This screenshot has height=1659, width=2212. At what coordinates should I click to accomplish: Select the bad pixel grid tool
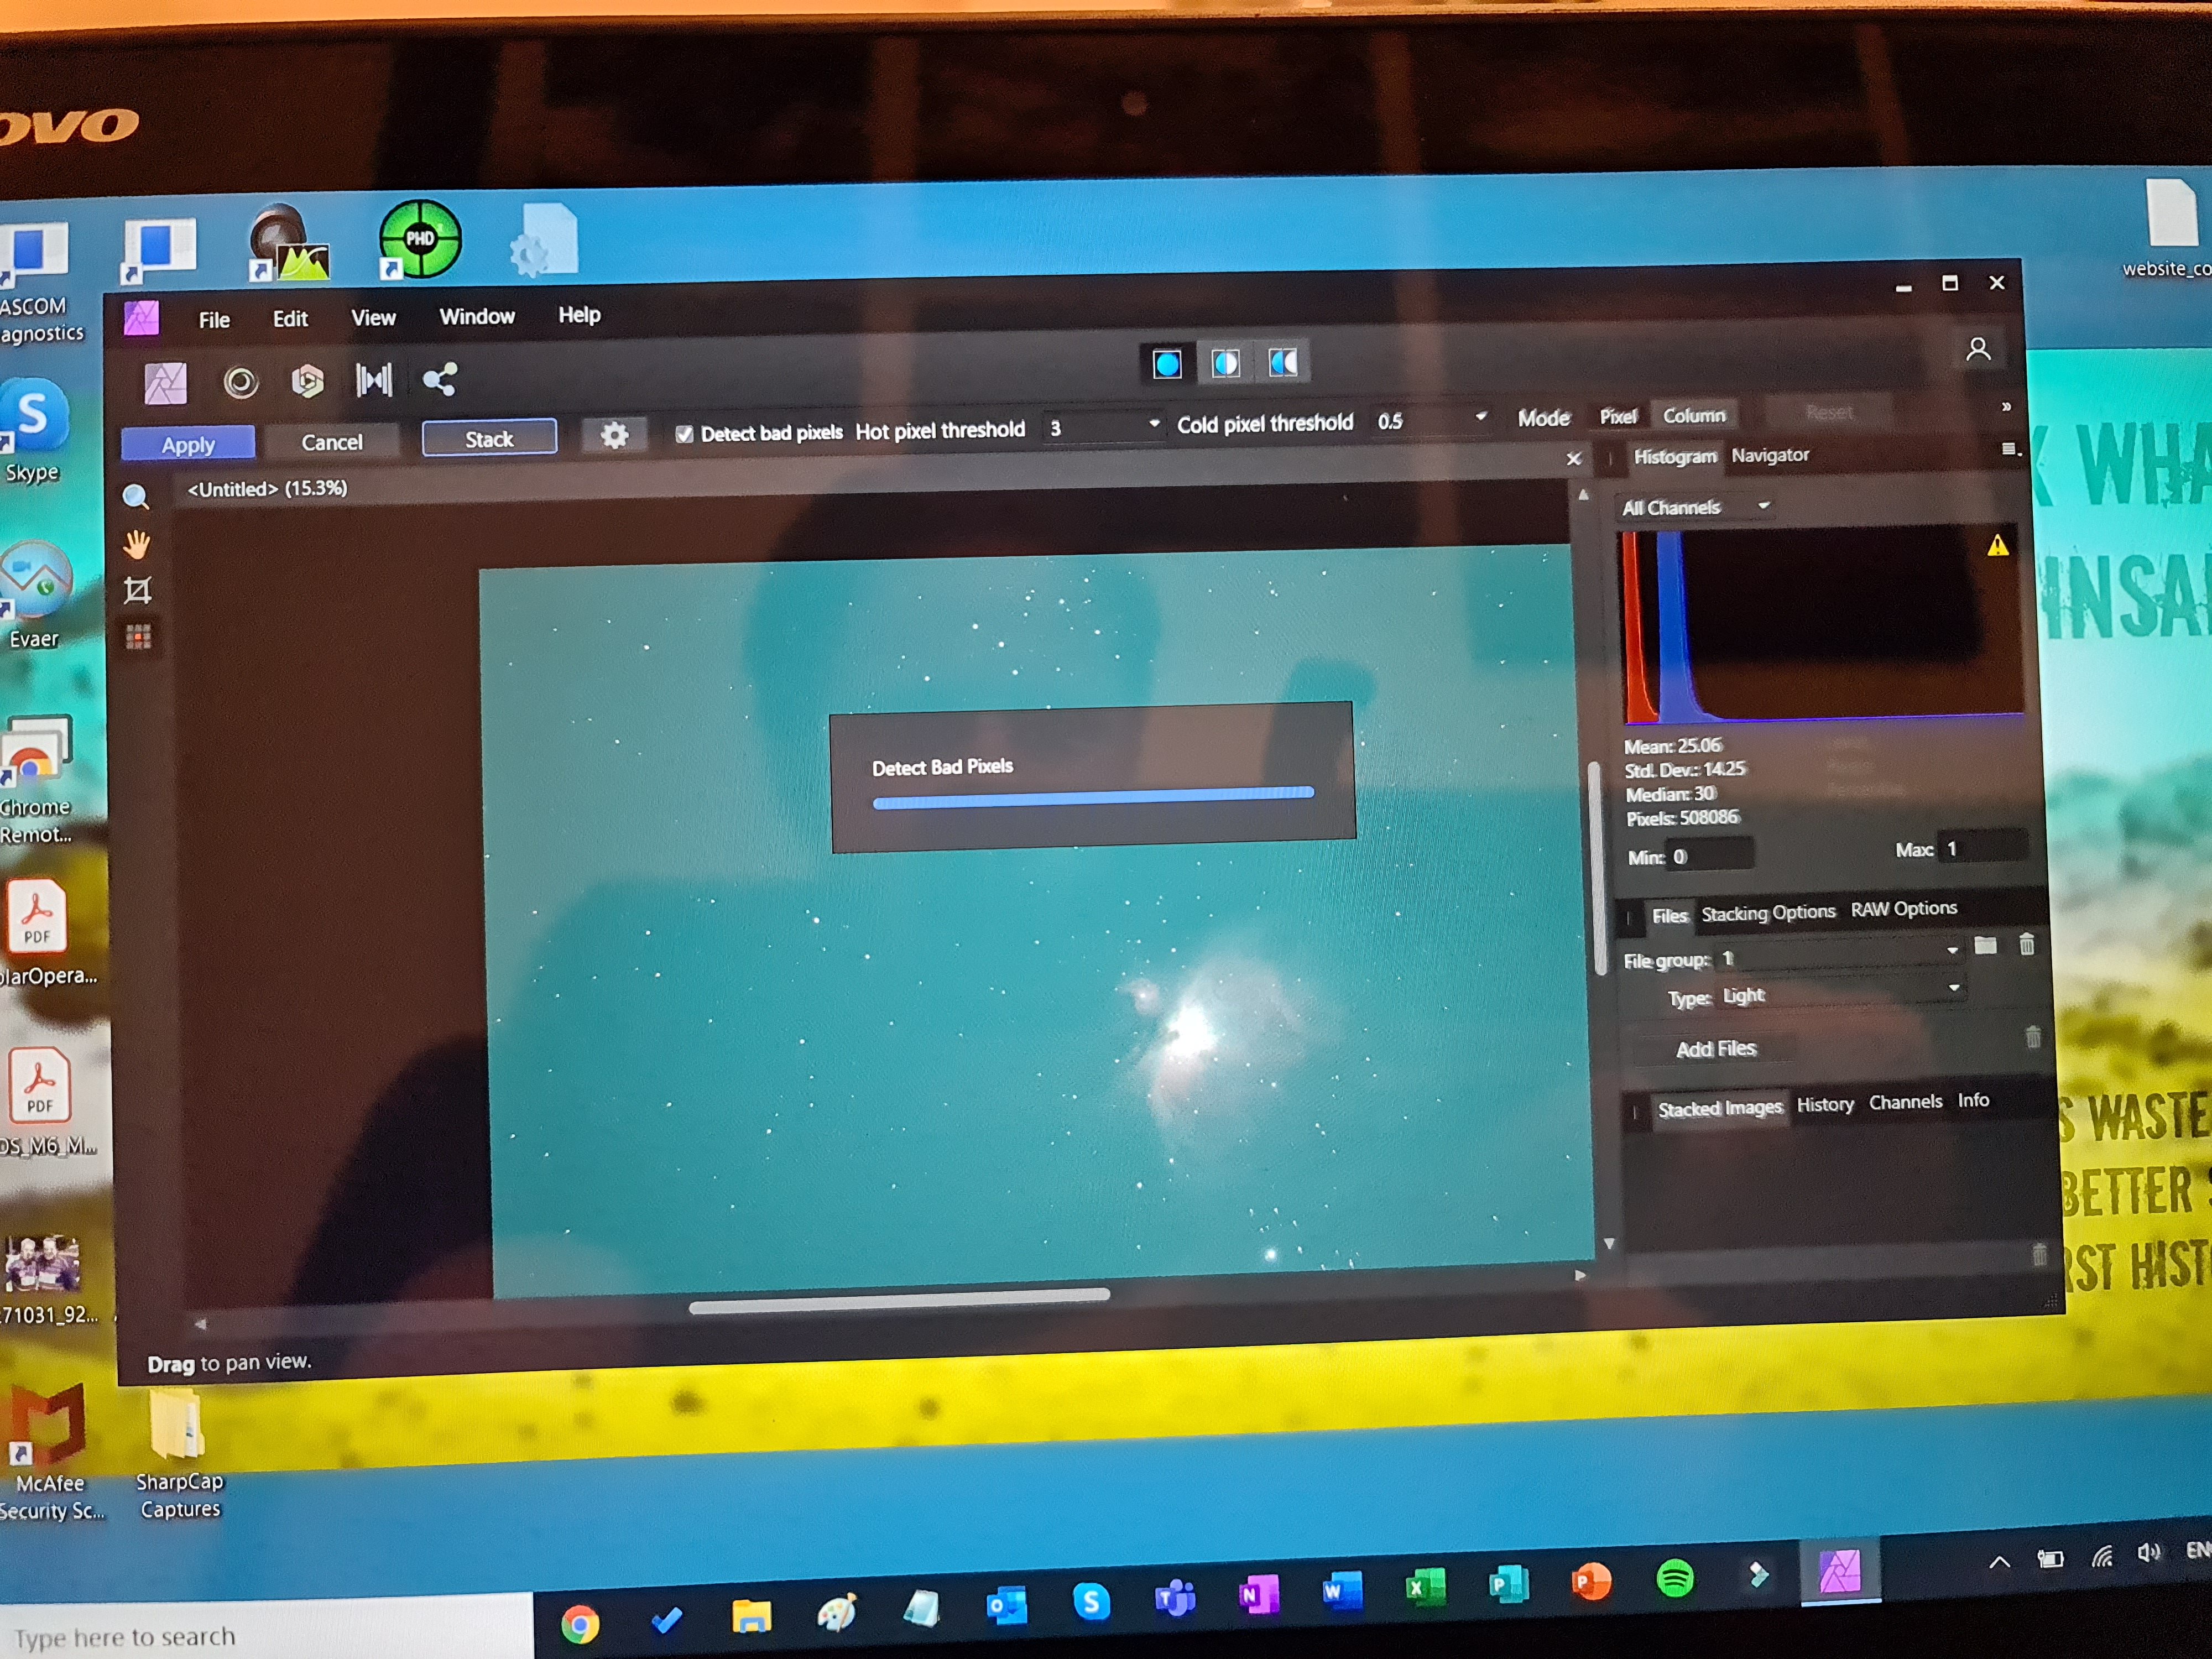pos(139,637)
